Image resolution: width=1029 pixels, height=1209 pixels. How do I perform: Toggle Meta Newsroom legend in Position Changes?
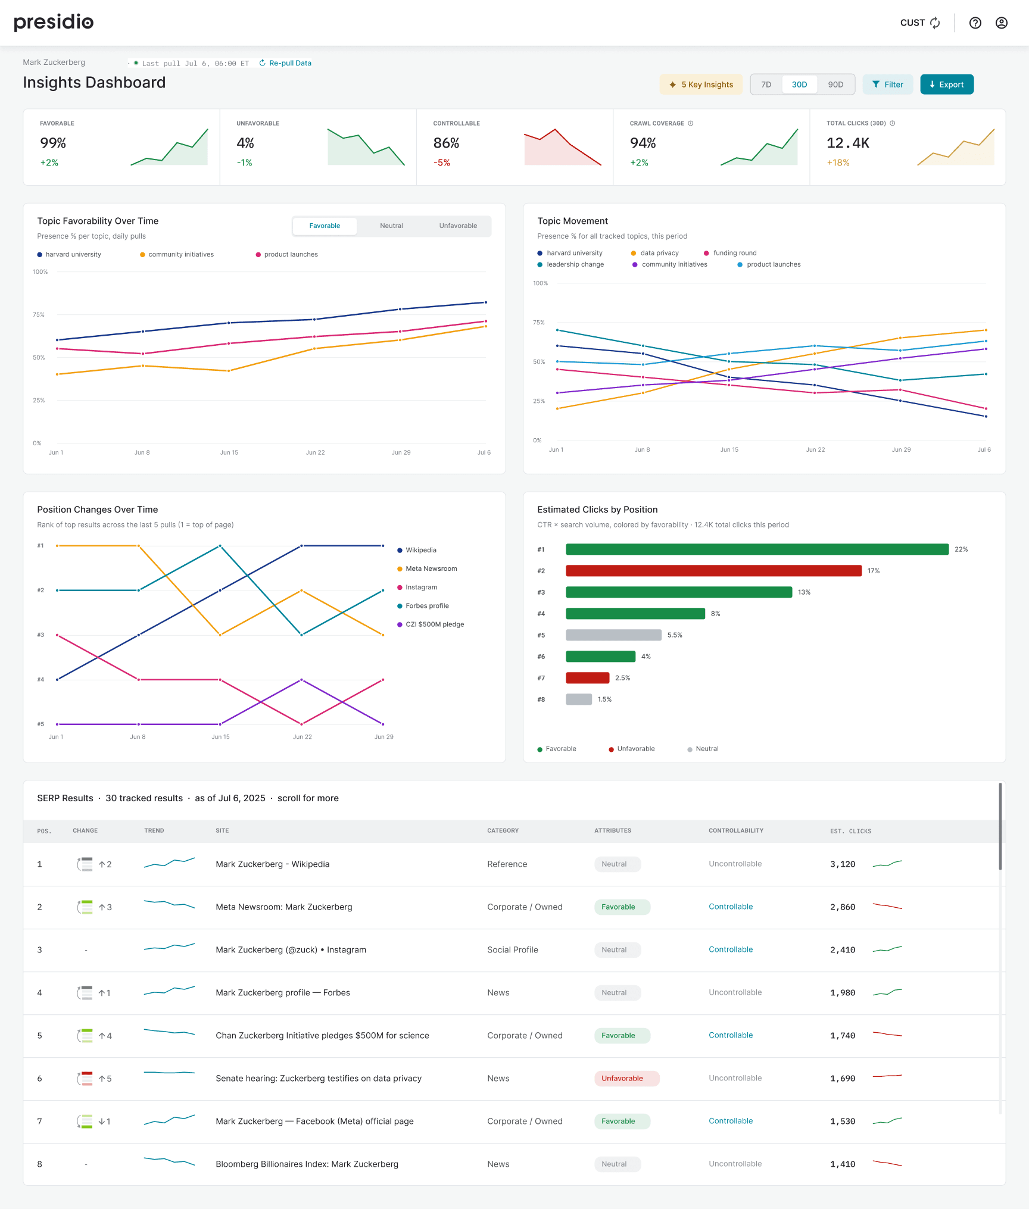tap(427, 568)
